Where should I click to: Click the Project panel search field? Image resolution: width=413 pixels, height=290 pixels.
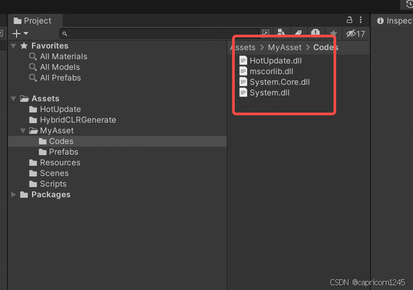(x=160, y=34)
